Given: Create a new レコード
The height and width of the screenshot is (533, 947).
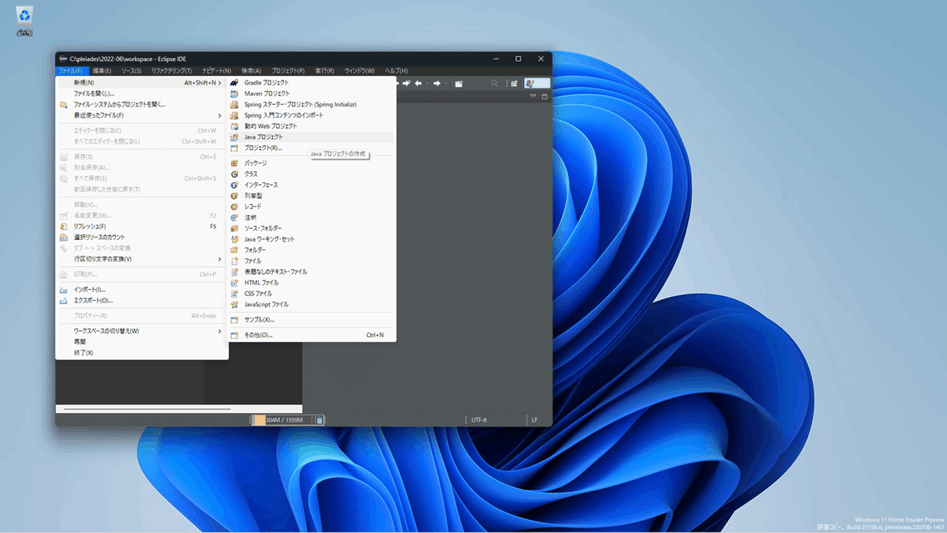Looking at the screenshot, I should (311, 207).
